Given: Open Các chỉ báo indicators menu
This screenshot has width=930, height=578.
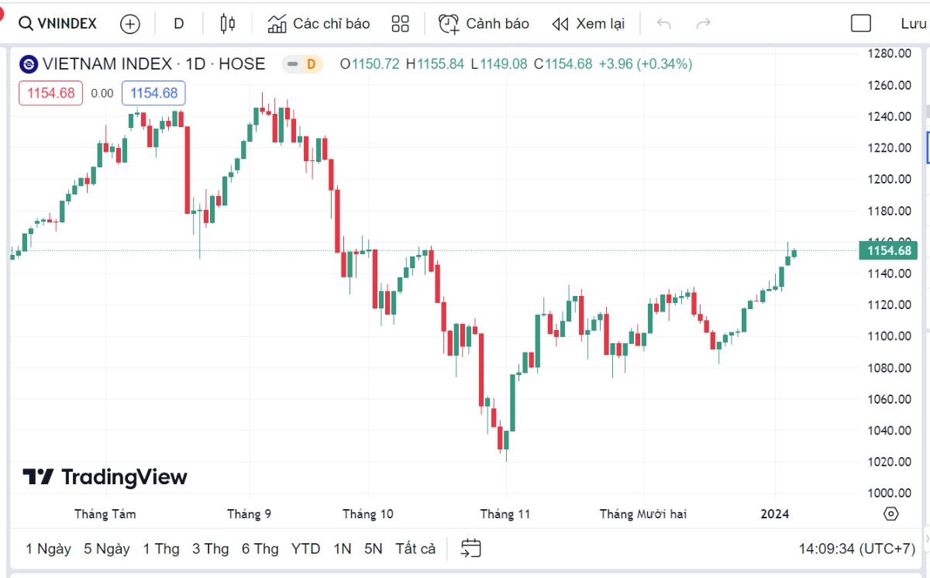Looking at the screenshot, I should point(319,24).
